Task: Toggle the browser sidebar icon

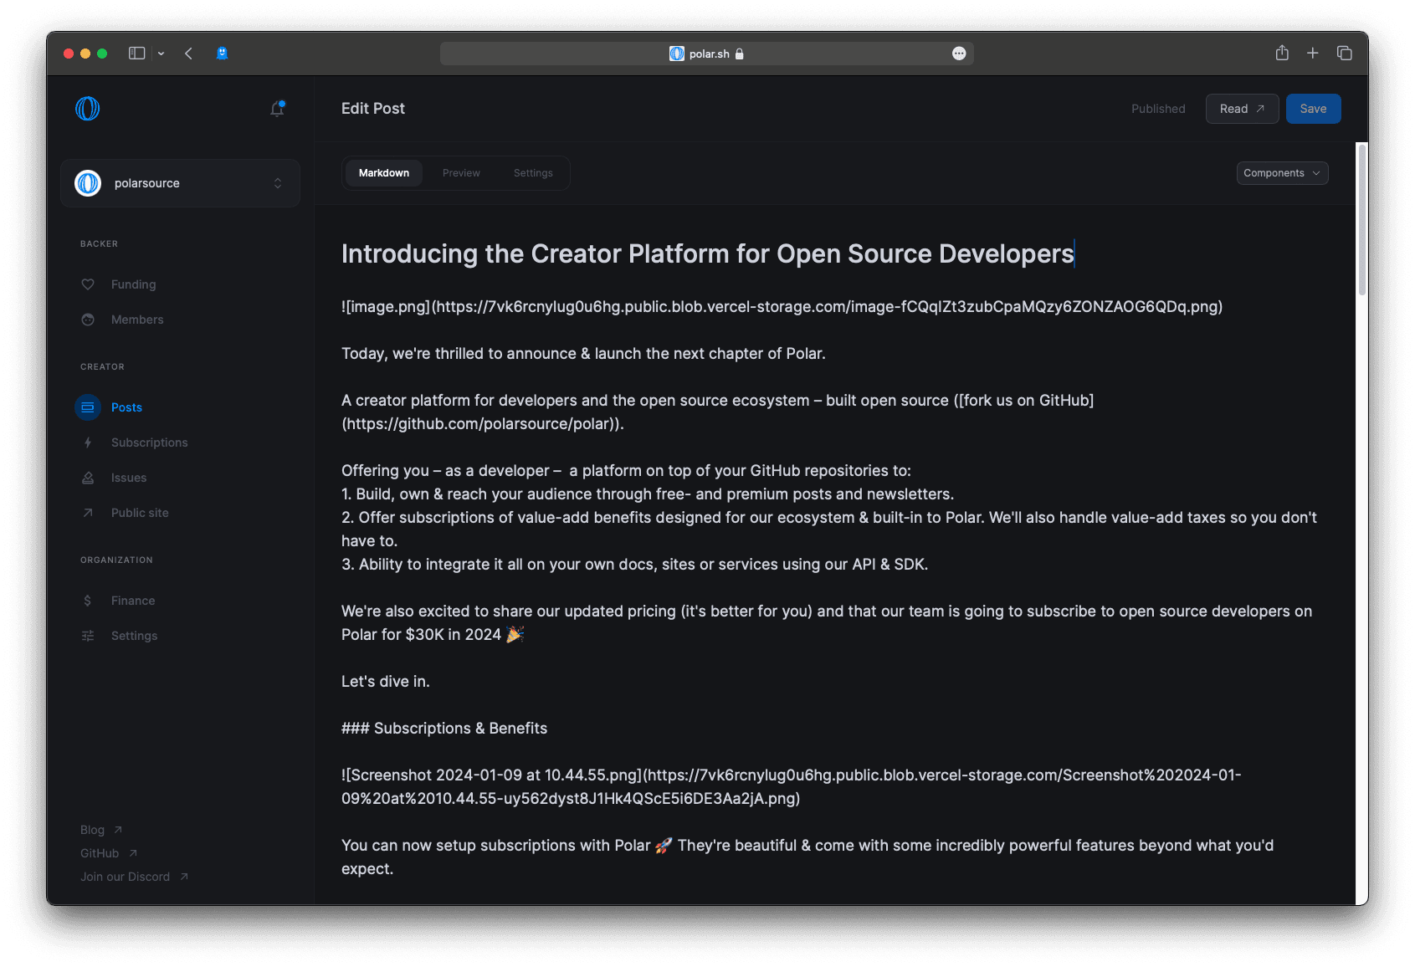Action: (136, 53)
